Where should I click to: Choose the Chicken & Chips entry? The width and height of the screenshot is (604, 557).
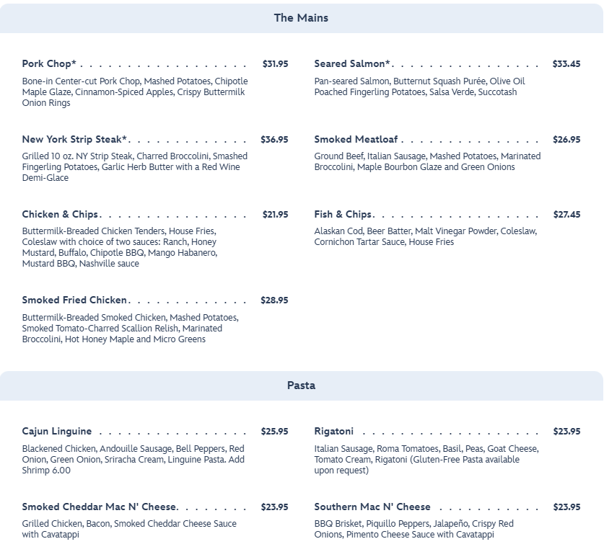tap(60, 215)
